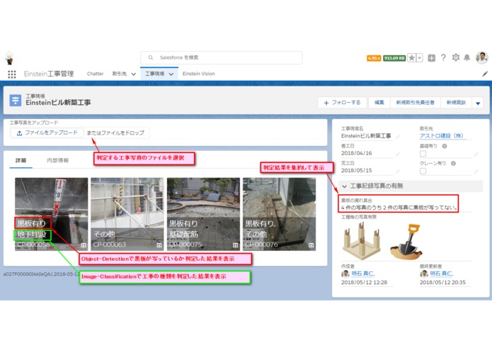This screenshot has height=350, width=492.
Task: Click the 新規商談 button
Action: pyautogui.click(x=456, y=103)
